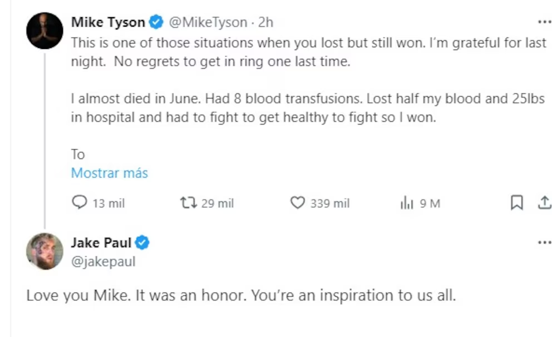Click the reply comment icon on Tyson's tweet
Viewport: 552px width, 337px height.
pyautogui.click(x=80, y=203)
